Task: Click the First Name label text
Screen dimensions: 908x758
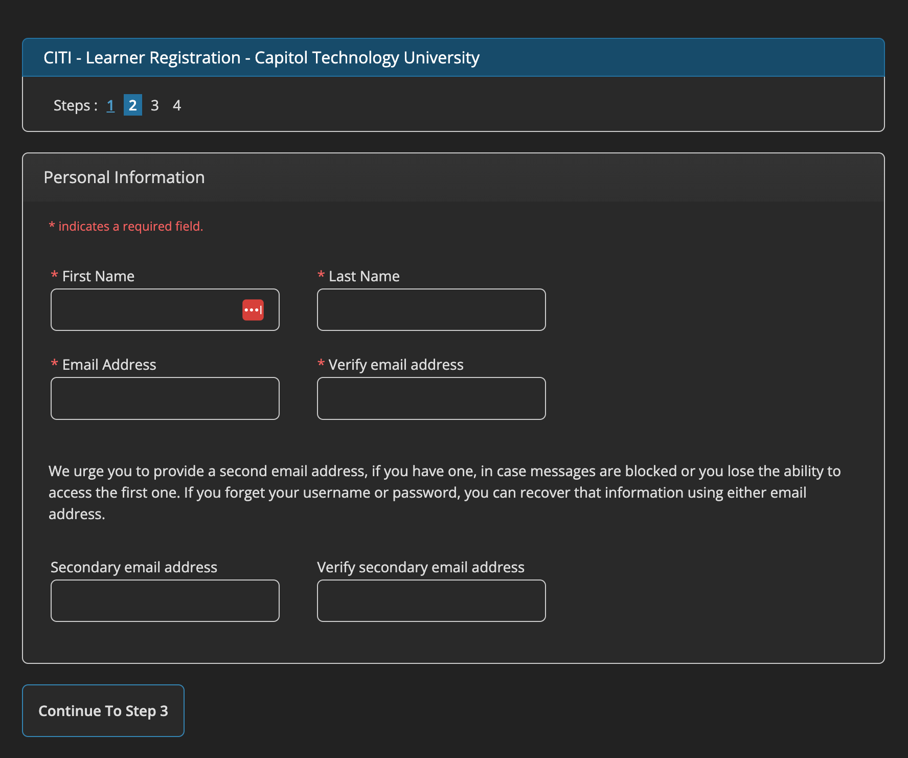Action: pyautogui.click(x=98, y=276)
